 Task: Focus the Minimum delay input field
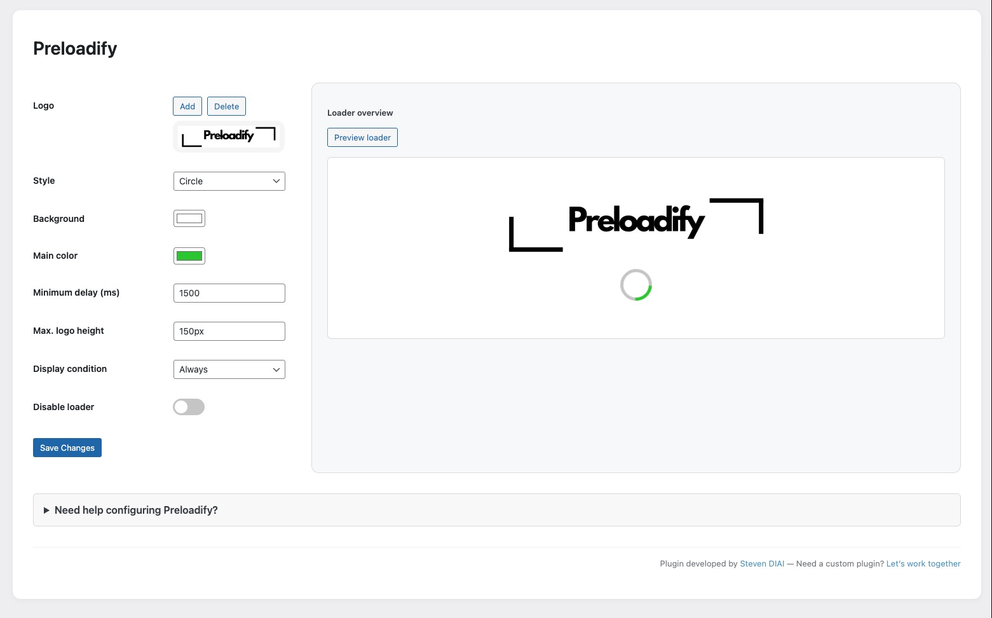click(229, 293)
